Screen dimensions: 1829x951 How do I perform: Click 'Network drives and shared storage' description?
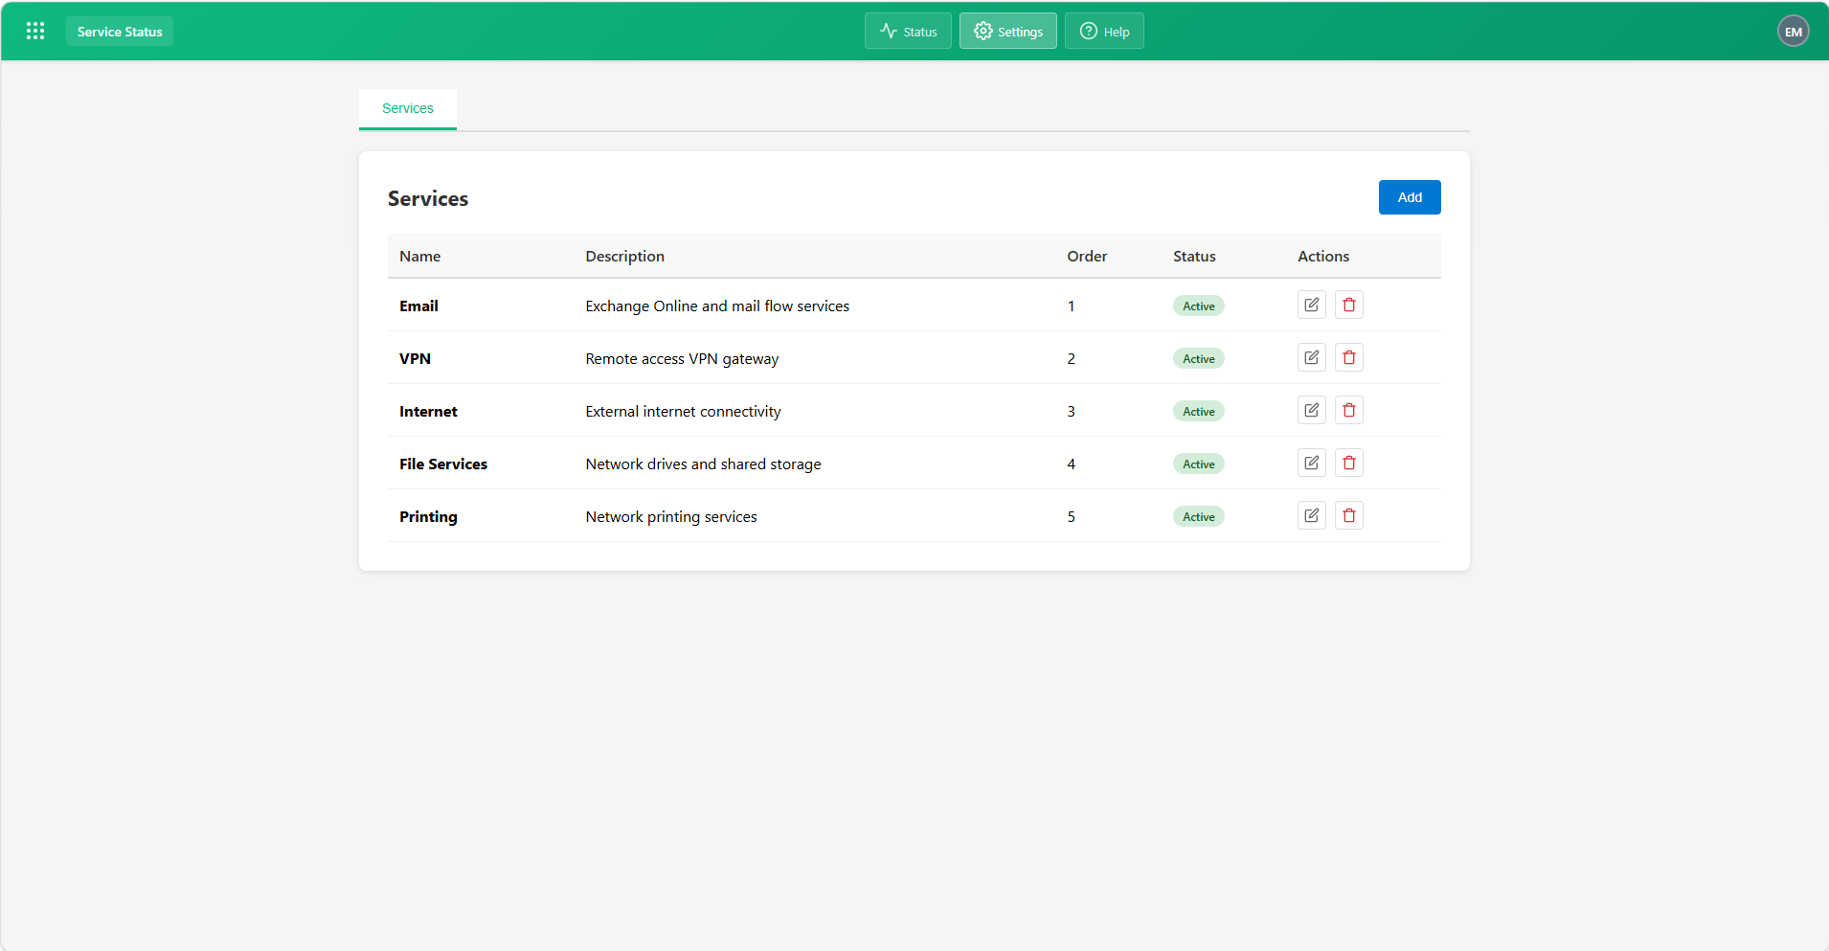[x=703, y=464]
